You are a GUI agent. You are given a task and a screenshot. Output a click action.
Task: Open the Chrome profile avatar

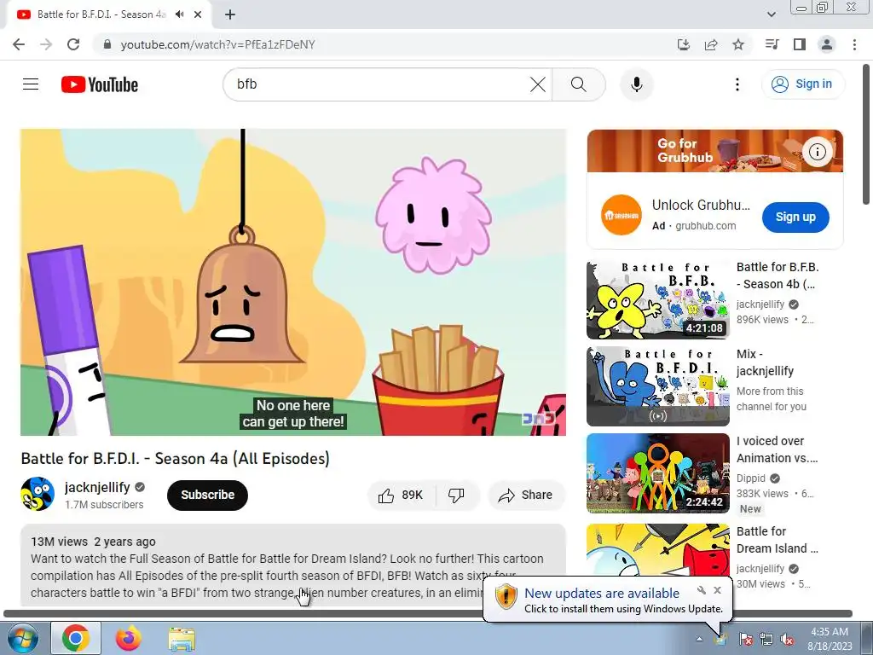coord(827,44)
